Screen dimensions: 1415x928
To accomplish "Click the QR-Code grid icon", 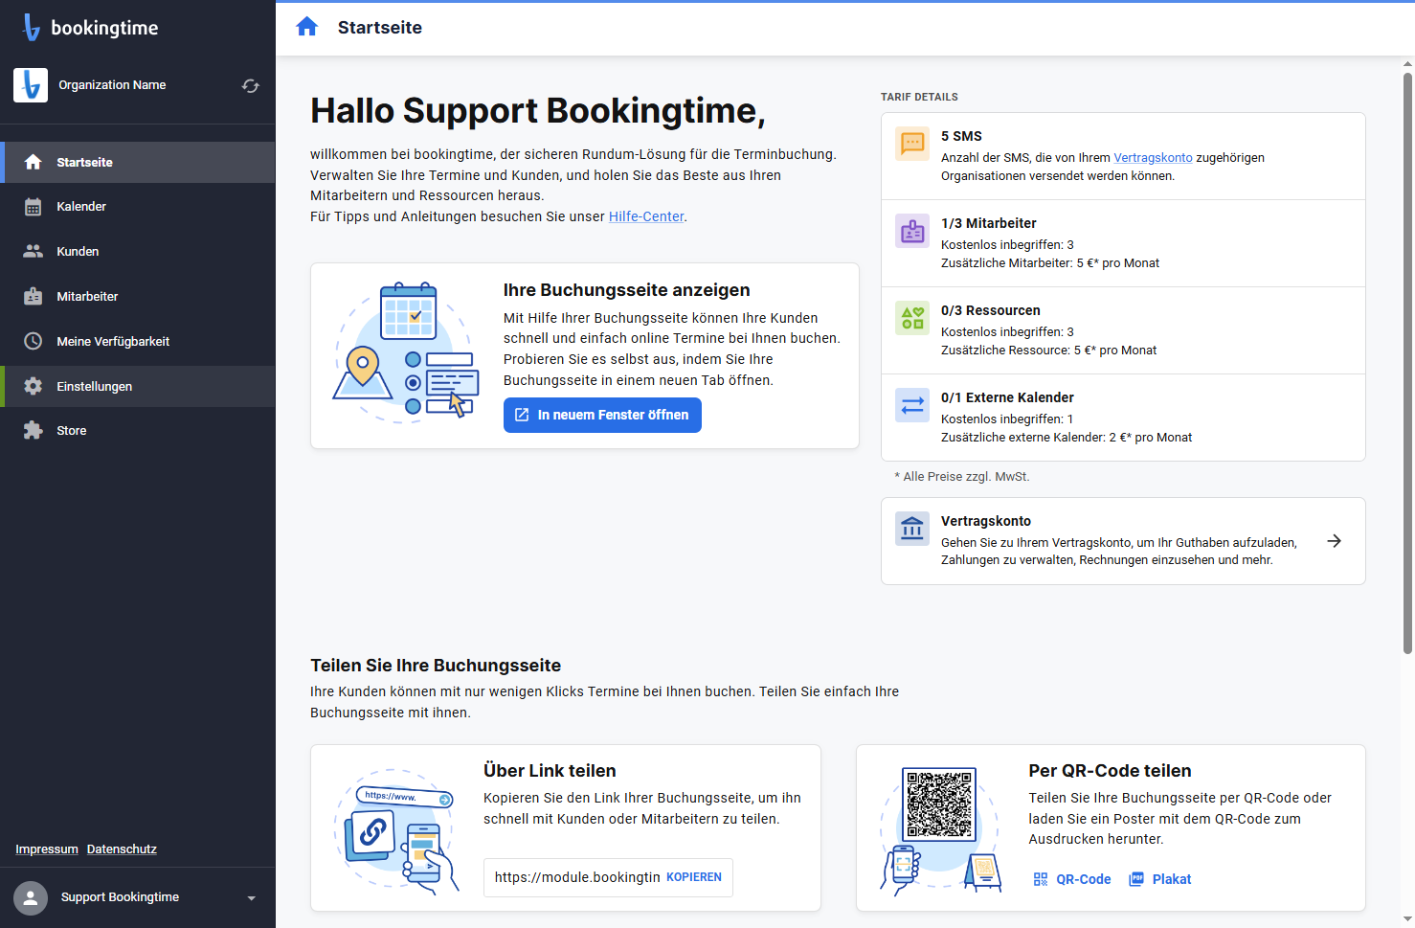I will (1041, 879).
